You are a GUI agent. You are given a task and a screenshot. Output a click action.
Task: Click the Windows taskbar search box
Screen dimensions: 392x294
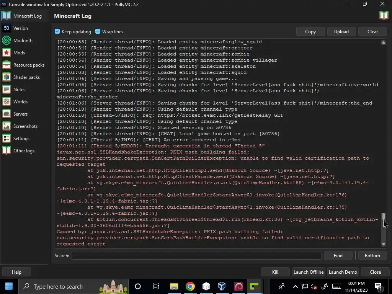click(x=74, y=286)
